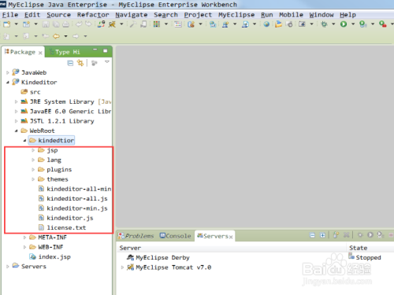This screenshot has height=295, width=394.
Task: Maximize the Package Explorer panel
Action: point(106,50)
